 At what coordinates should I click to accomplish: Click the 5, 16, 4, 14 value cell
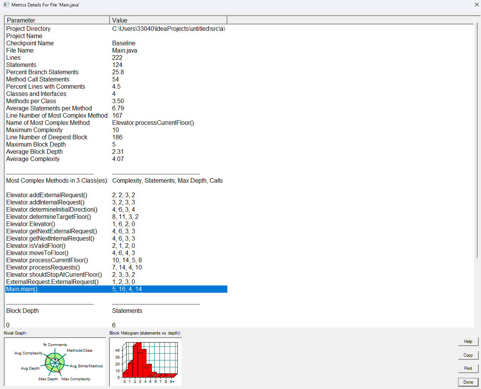click(127, 289)
